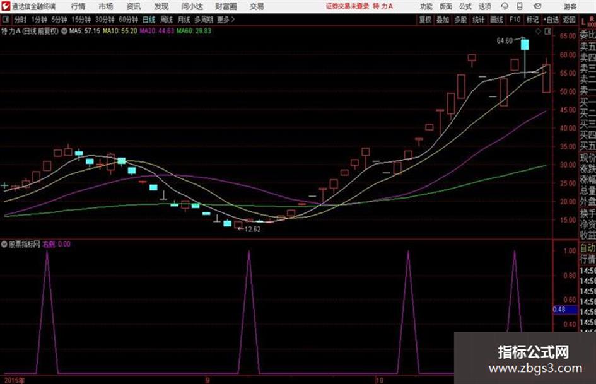The width and height of the screenshot is (596, 384).
Task: Click the 右侧: 0.00 indicator value
Action: tap(56, 244)
